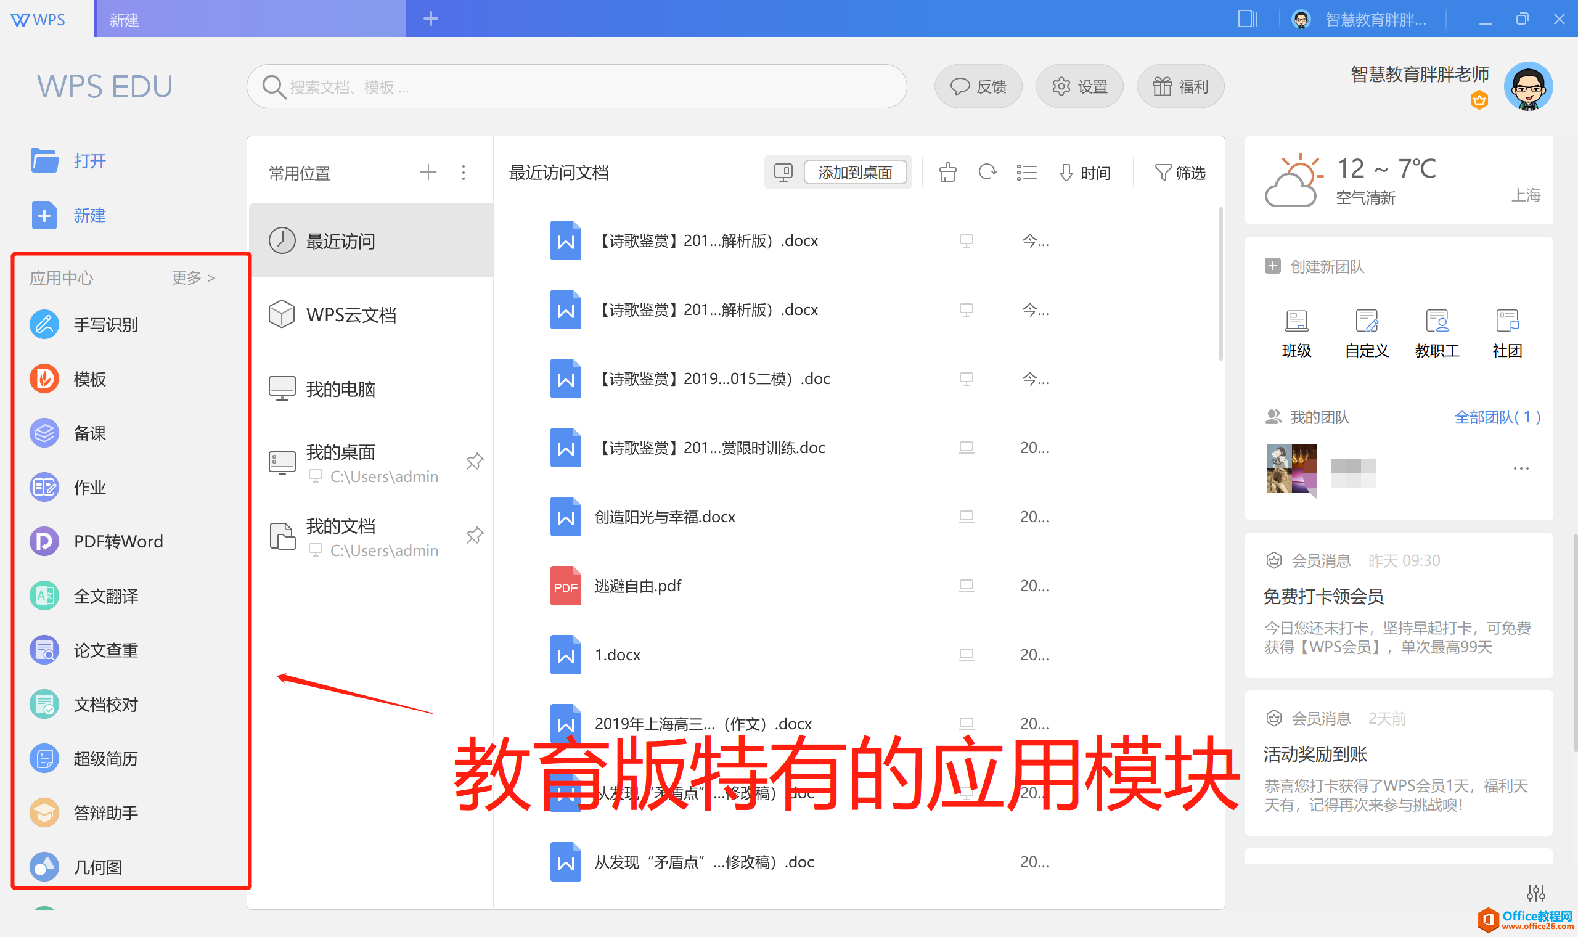The height and width of the screenshot is (937, 1578).
Task: Unpin 我的文档 location
Action: [475, 536]
